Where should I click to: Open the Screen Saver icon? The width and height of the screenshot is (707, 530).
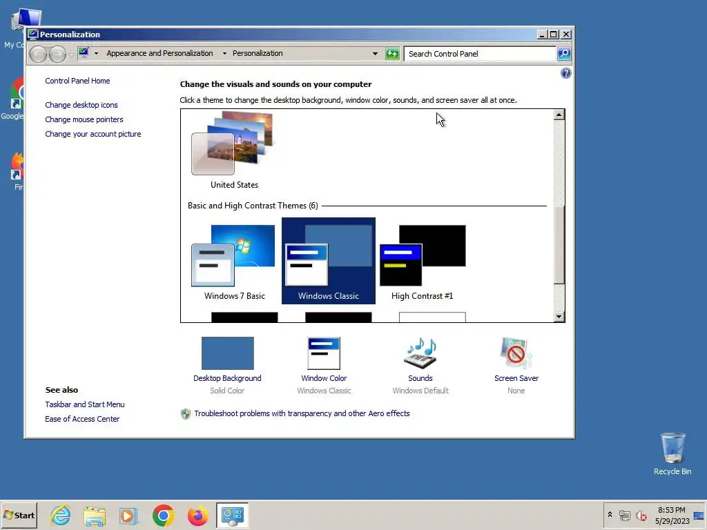pos(516,353)
